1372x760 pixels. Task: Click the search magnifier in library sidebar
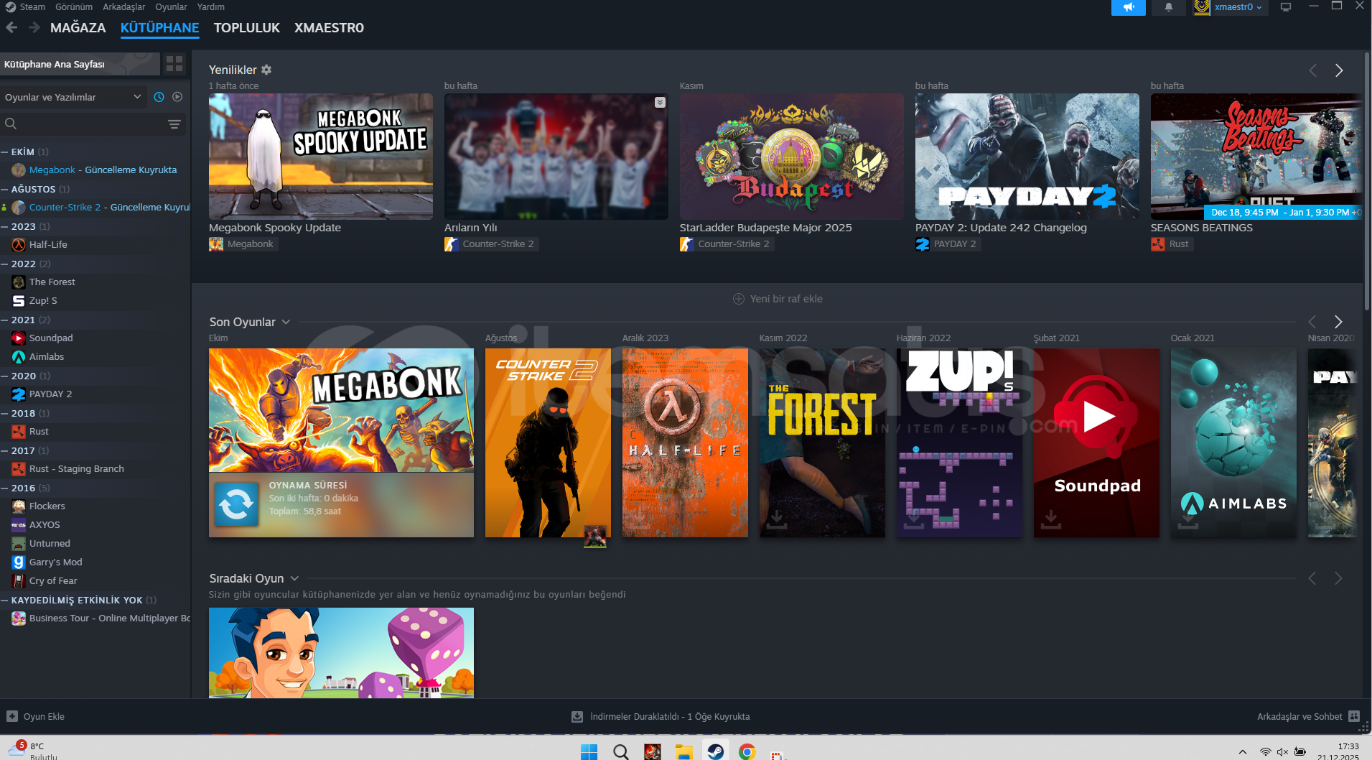click(x=11, y=124)
